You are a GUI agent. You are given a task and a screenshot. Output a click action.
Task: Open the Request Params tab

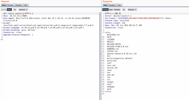pyautogui.click(x=10, y=5)
